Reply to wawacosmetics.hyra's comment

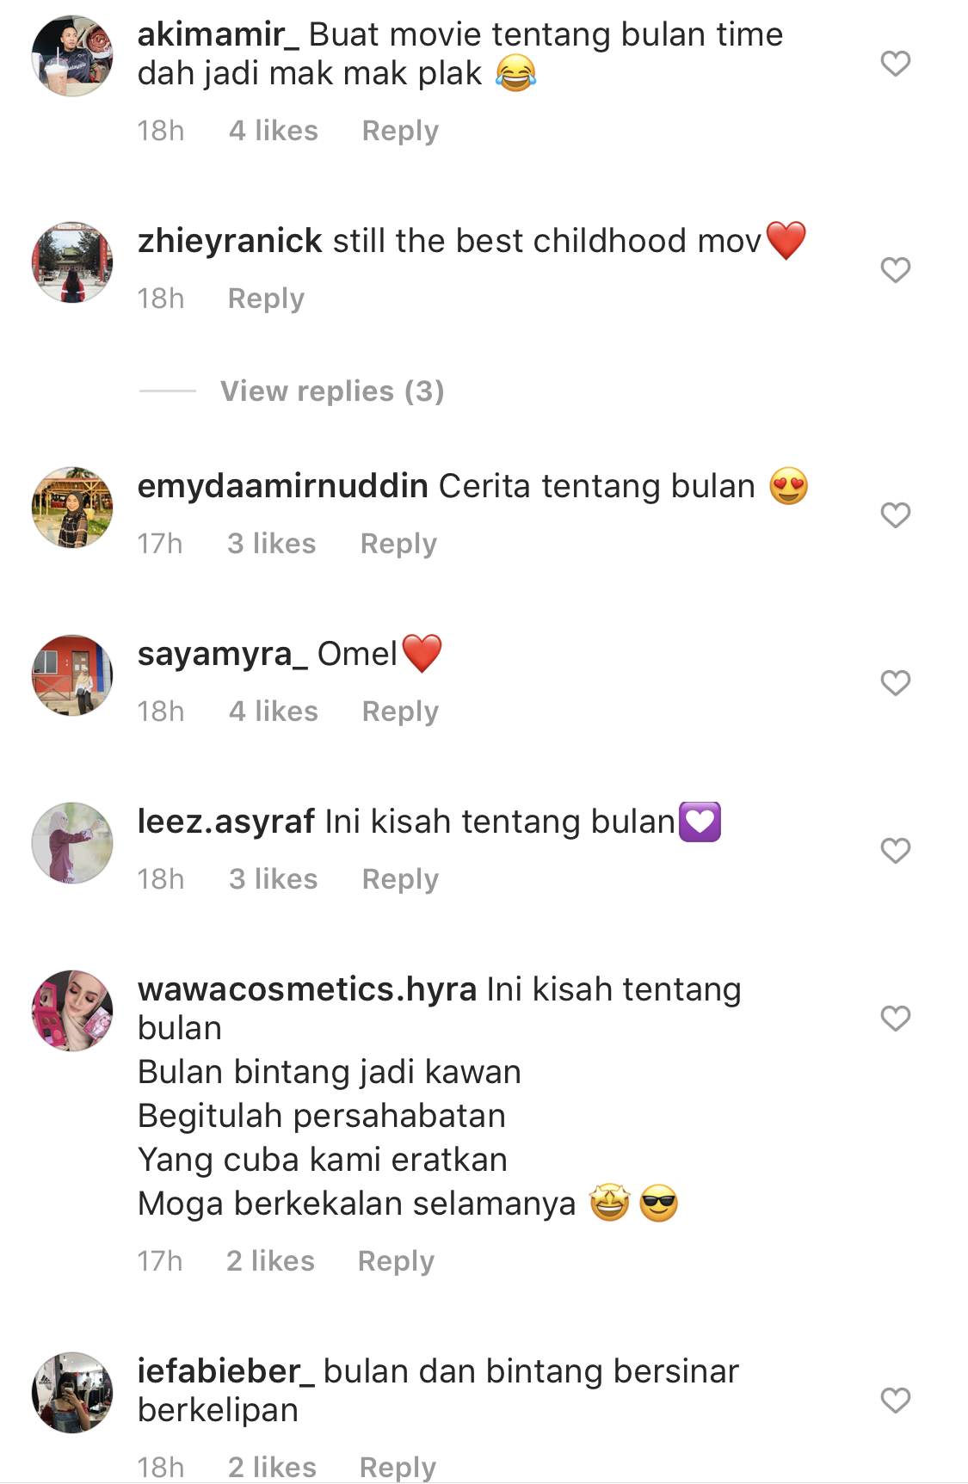click(x=396, y=1261)
